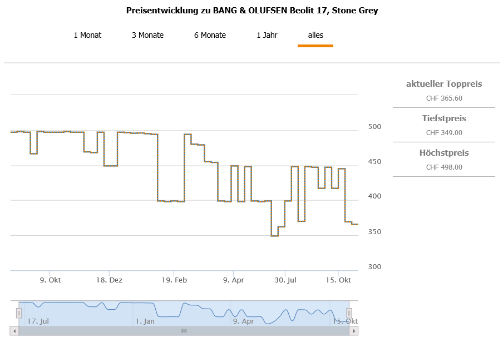Click the CHF 349.00 lowest price value
503x342 pixels.
444,133
